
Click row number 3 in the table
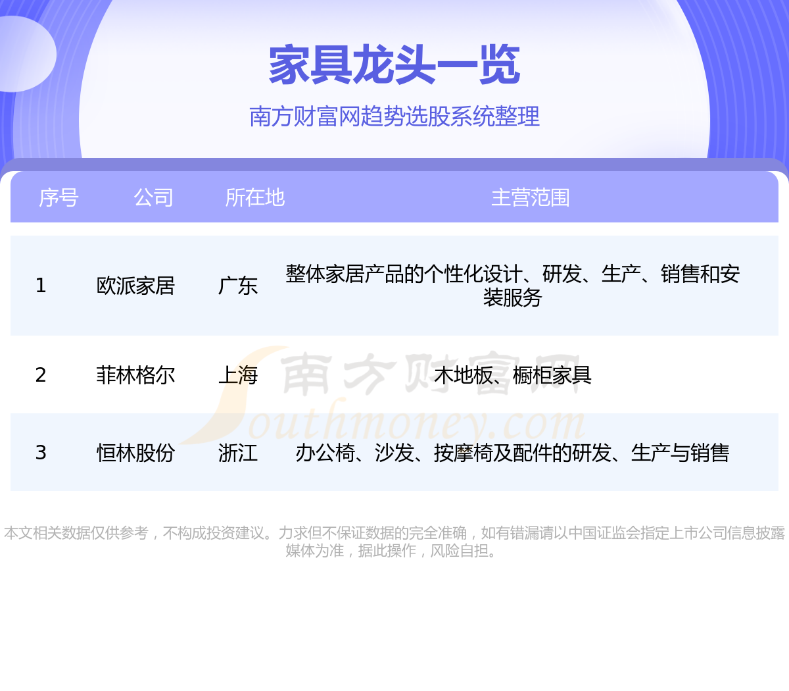coord(41,453)
